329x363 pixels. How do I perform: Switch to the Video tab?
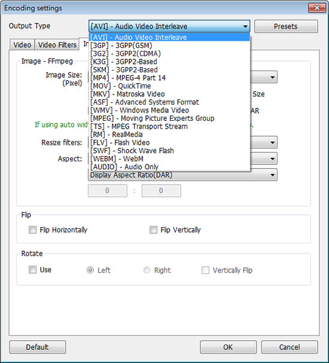[22, 45]
